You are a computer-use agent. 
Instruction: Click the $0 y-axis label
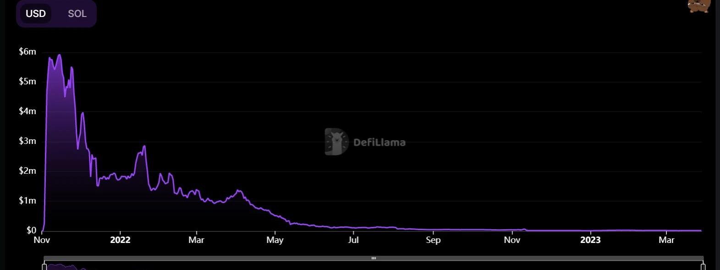click(x=31, y=230)
